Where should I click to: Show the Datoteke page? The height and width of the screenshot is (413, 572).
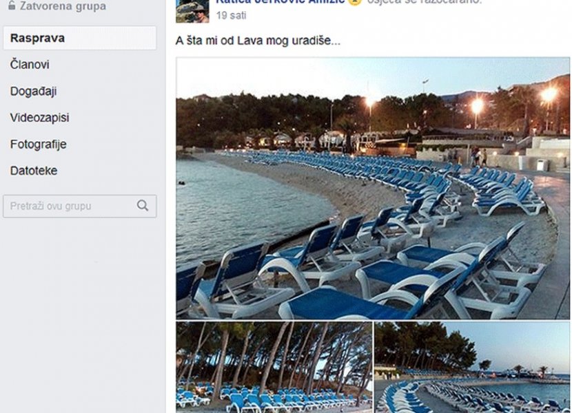click(x=34, y=171)
